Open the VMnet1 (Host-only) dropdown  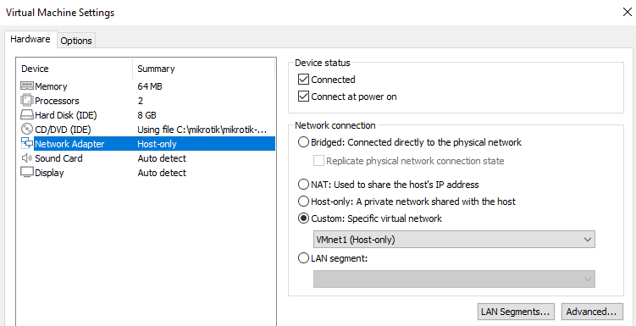coord(454,240)
